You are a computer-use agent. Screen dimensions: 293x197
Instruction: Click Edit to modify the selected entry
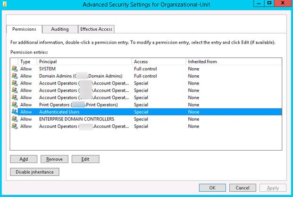pos(85,159)
